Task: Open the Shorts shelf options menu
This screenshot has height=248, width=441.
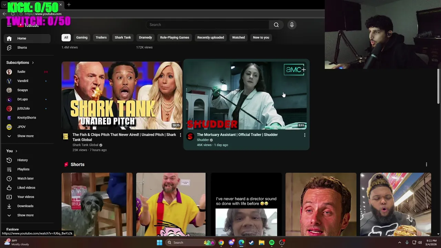Action: coord(427,165)
